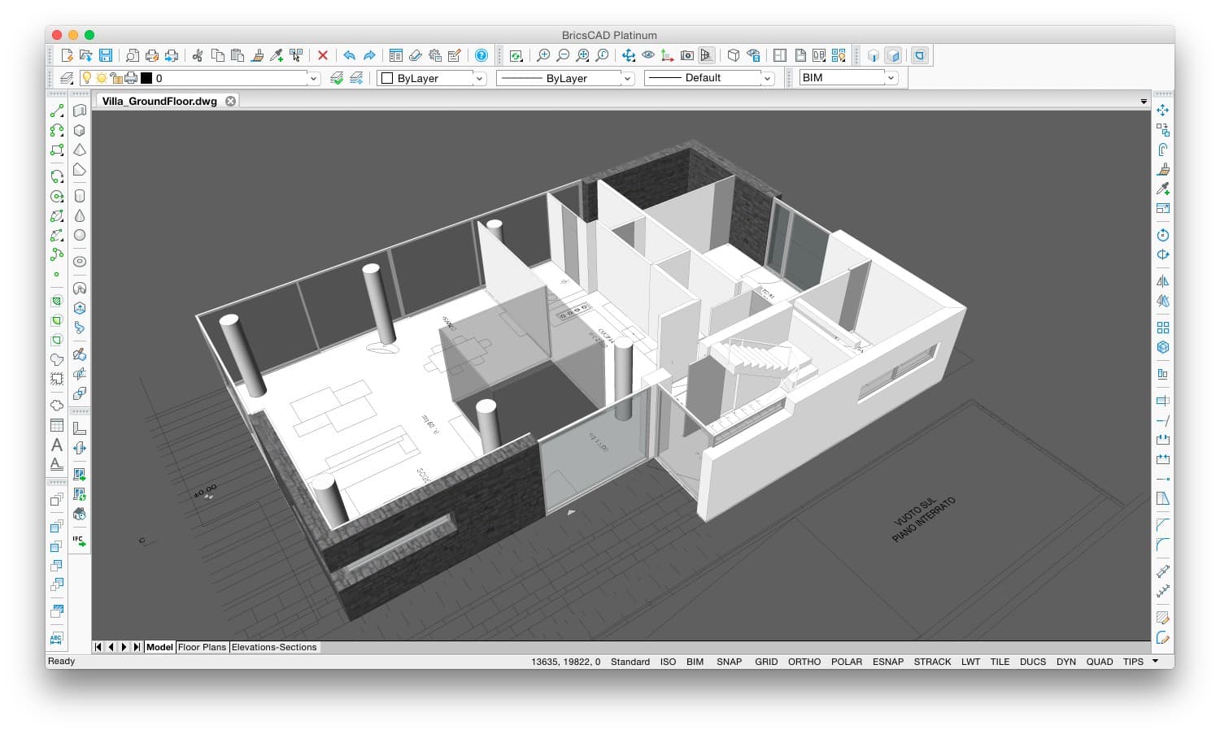1220x734 pixels.
Task: Toggle DUCS in the status bar
Action: [1033, 662]
